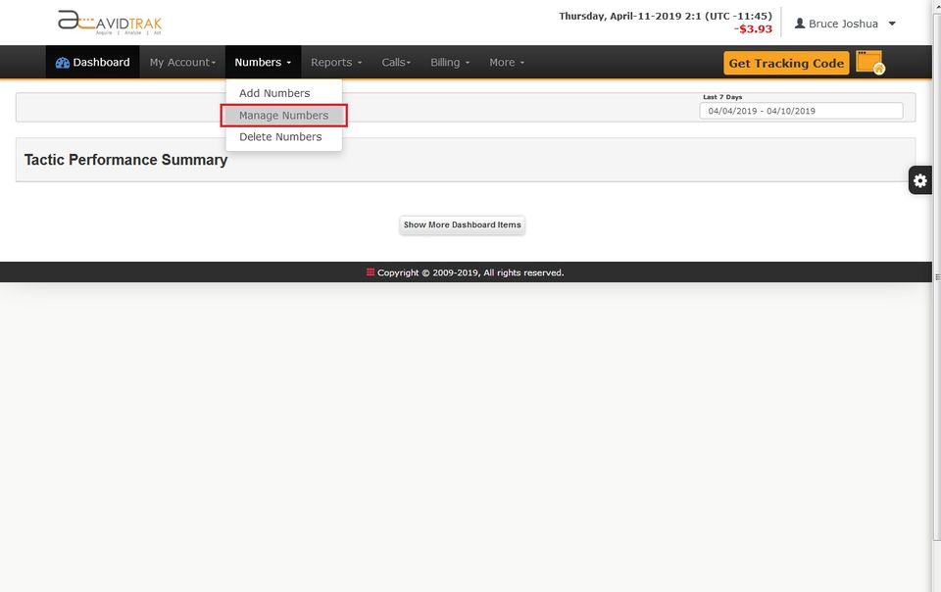Expand the Reports menu

pyautogui.click(x=336, y=63)
